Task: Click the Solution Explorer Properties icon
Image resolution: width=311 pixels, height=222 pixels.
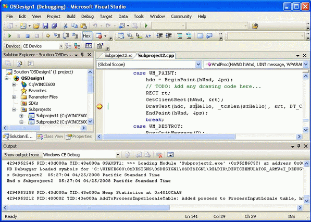Action: [x=8, y=64]
